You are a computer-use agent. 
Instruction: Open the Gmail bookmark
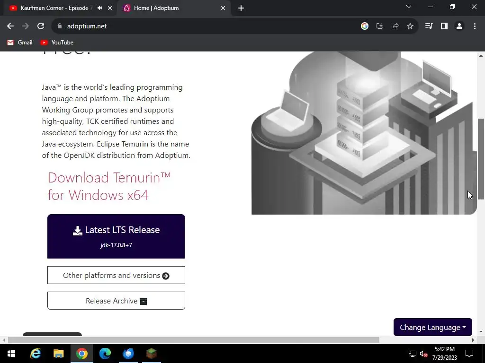tap(20, 43)
